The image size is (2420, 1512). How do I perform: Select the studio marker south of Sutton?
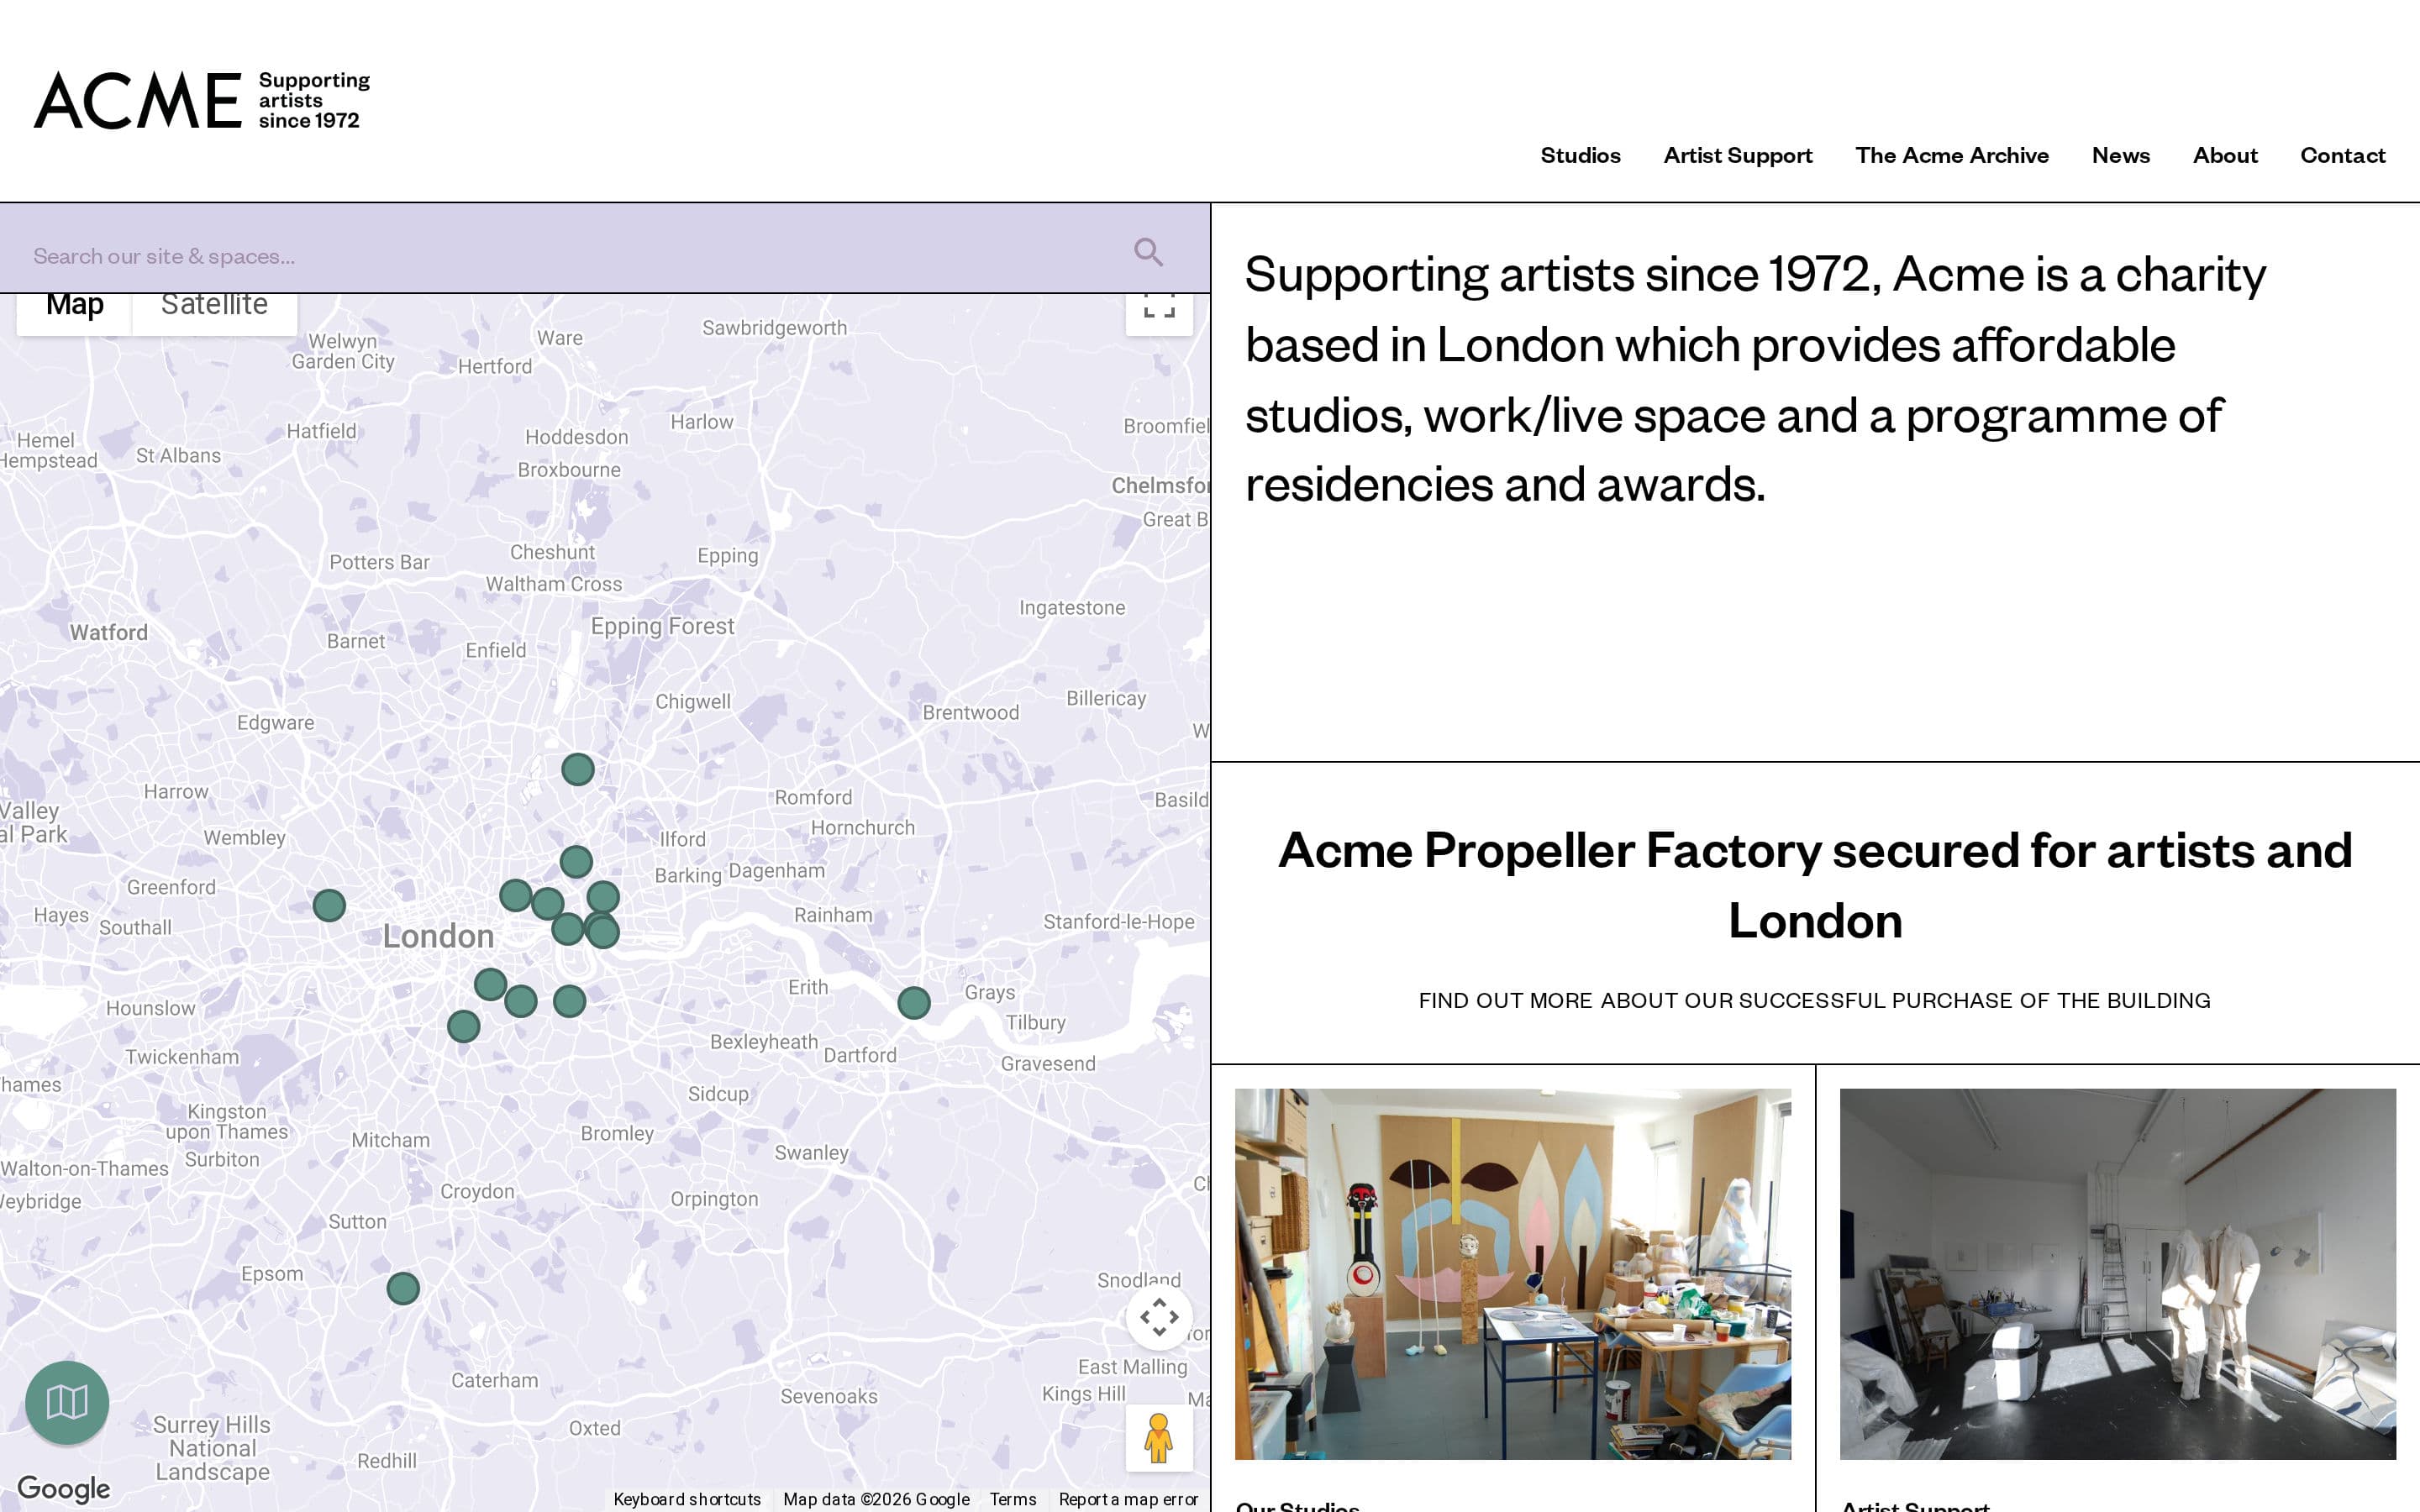click(x=403, y=1288)
